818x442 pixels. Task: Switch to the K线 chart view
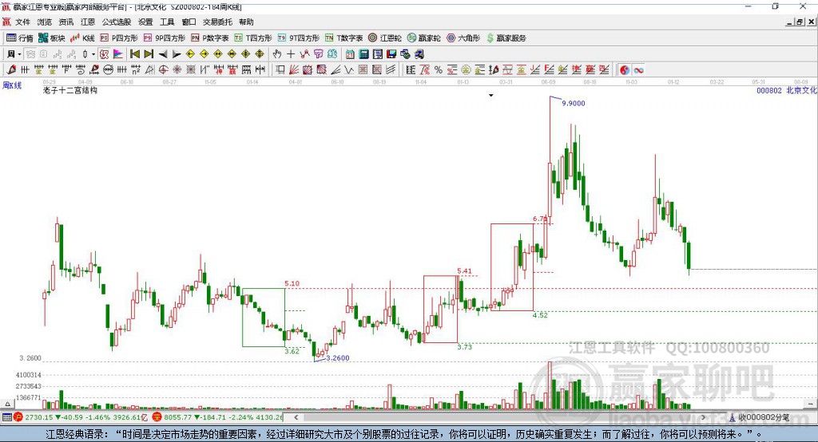82,38
